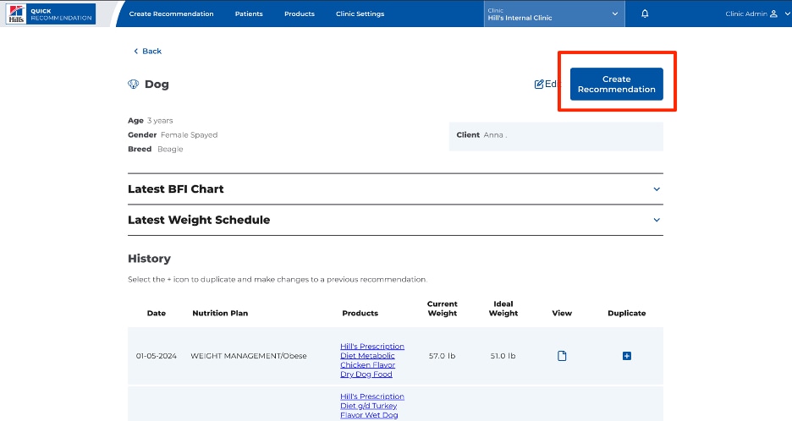Click the Current Weight column header

point(442,309)
